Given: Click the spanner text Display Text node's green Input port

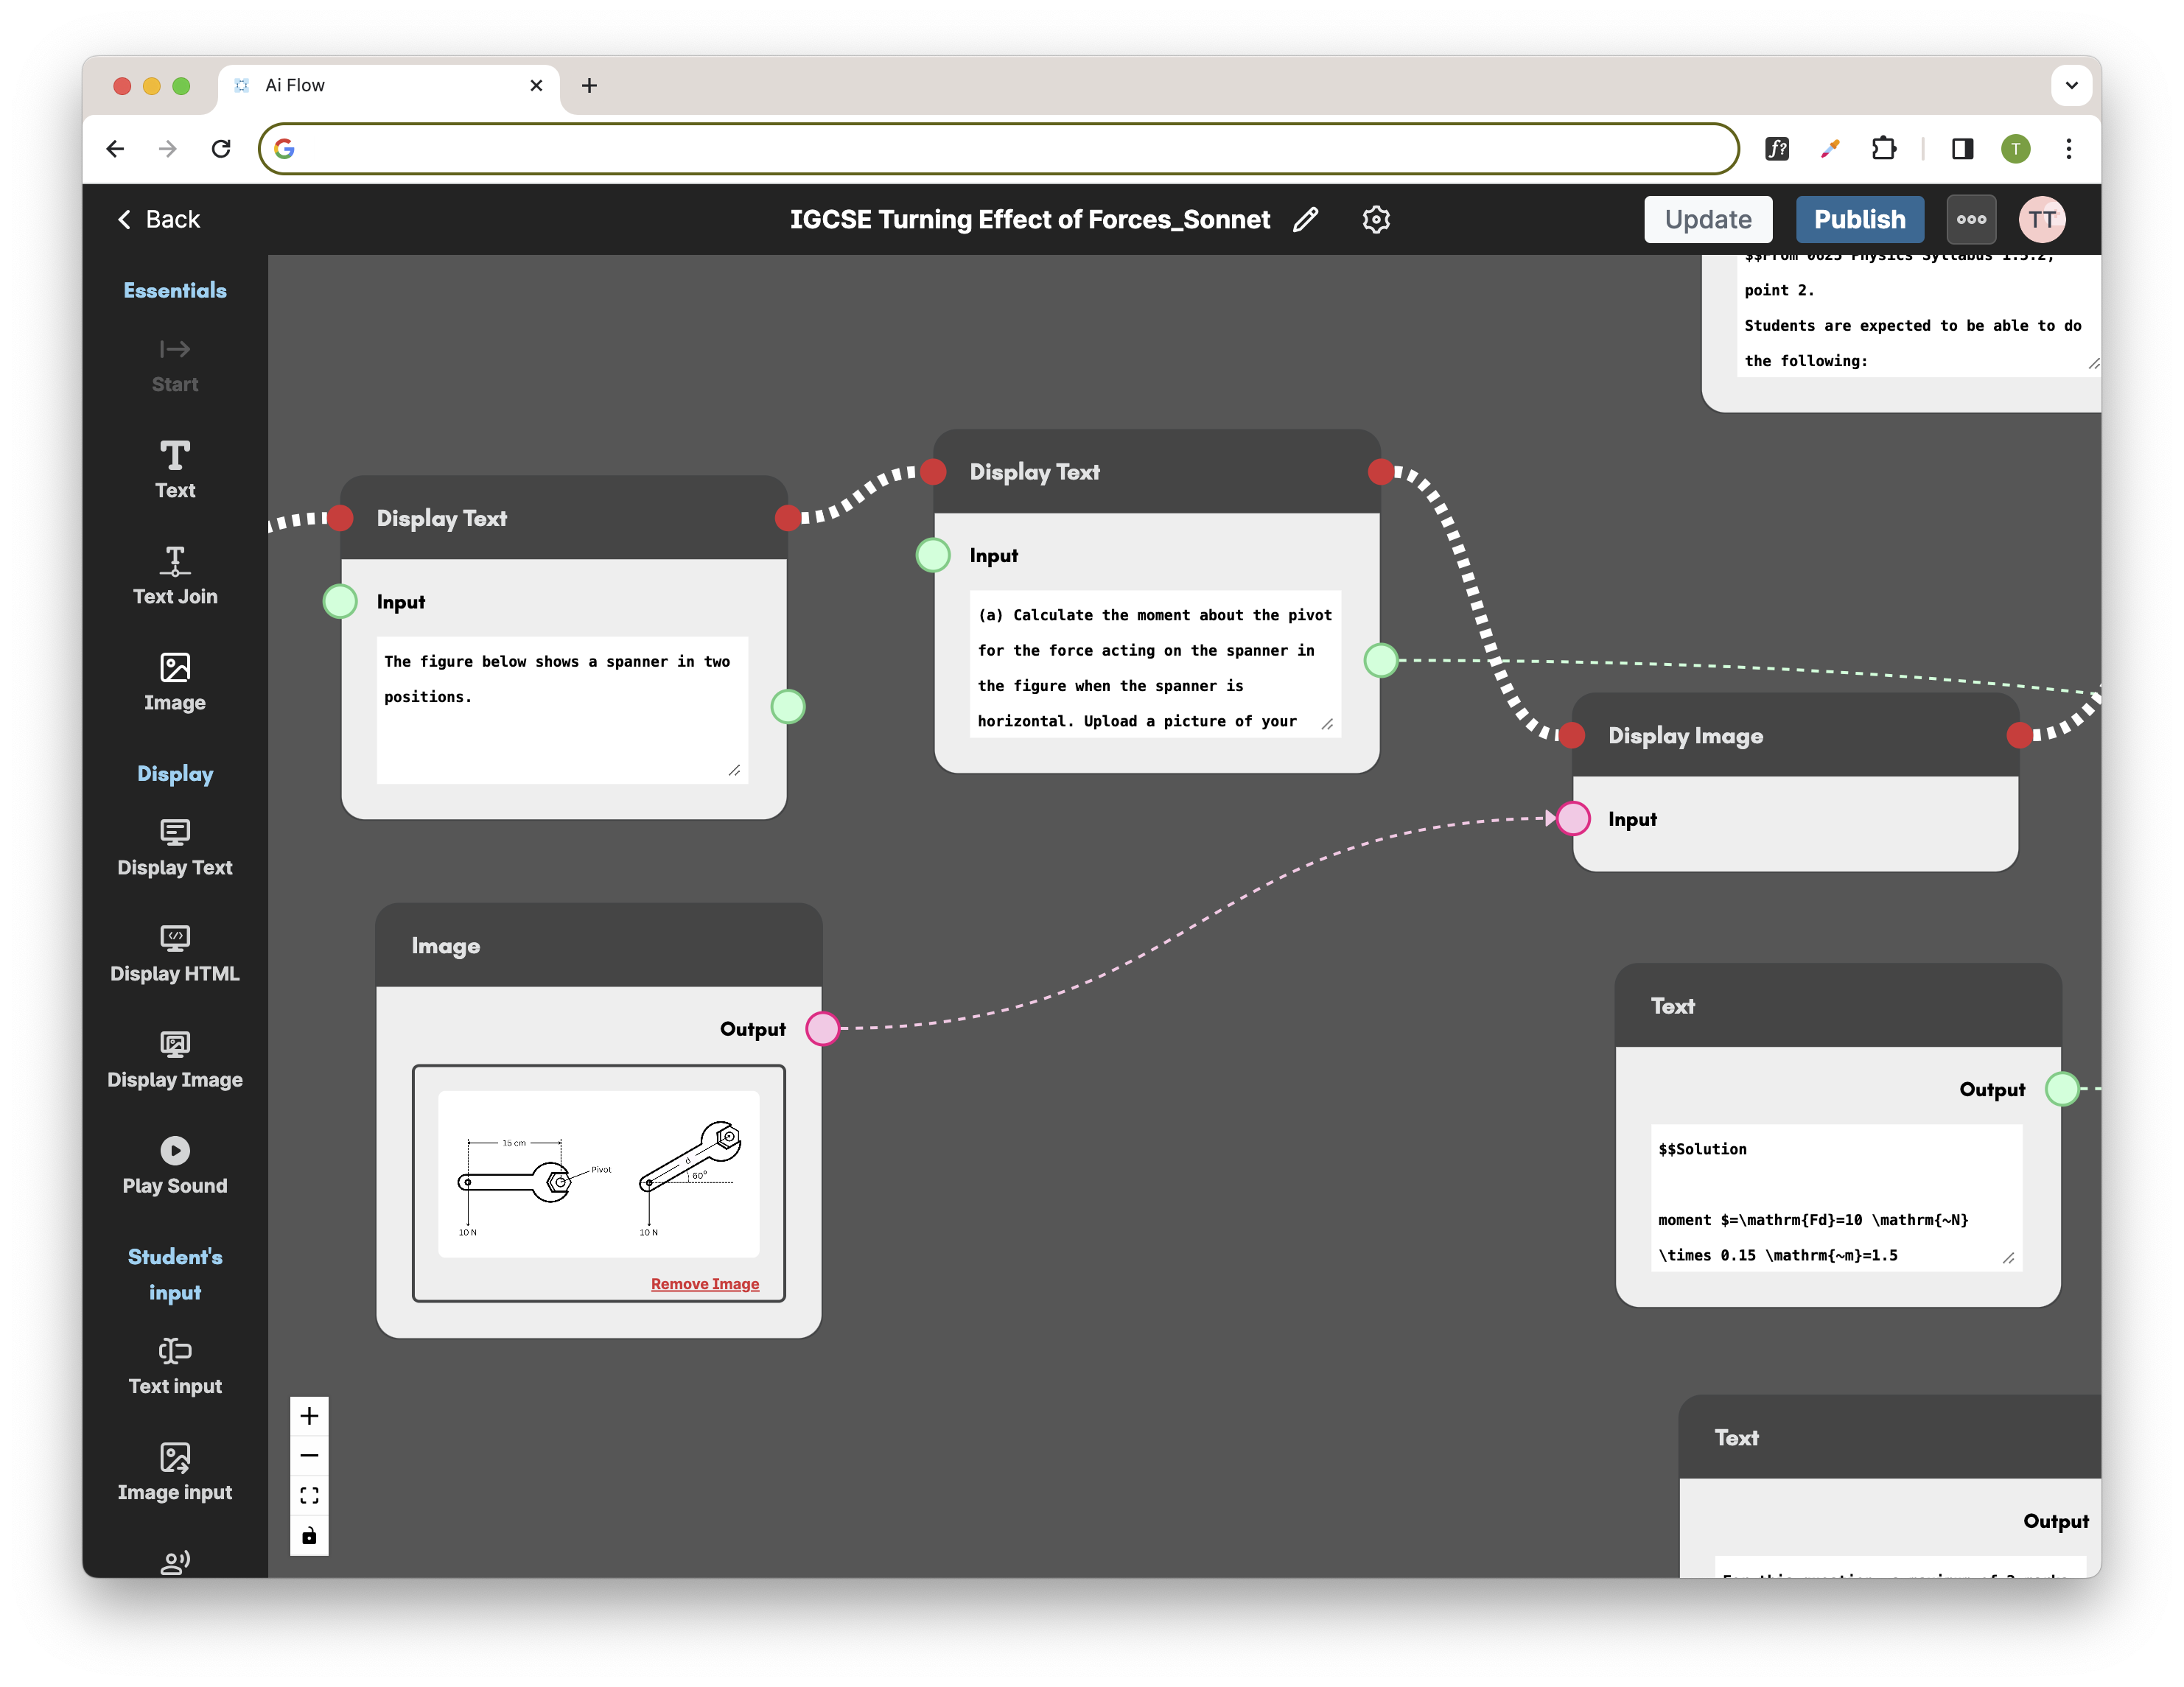Looking at the screenshot, I should pyautogui.click(x=340, y=601).
